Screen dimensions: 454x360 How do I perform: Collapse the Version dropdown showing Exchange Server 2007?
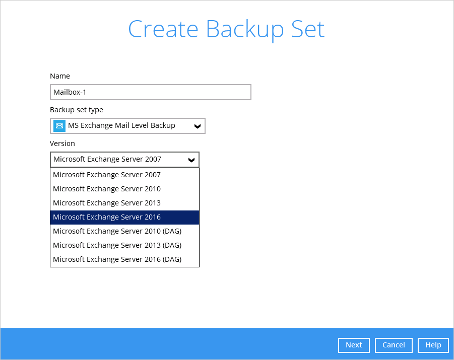(x=125, y=160)
